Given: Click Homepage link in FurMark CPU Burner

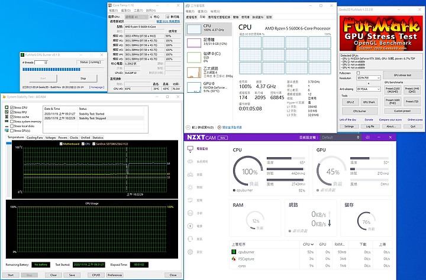Looking at the screenshot, I should (x=96, y=87).
